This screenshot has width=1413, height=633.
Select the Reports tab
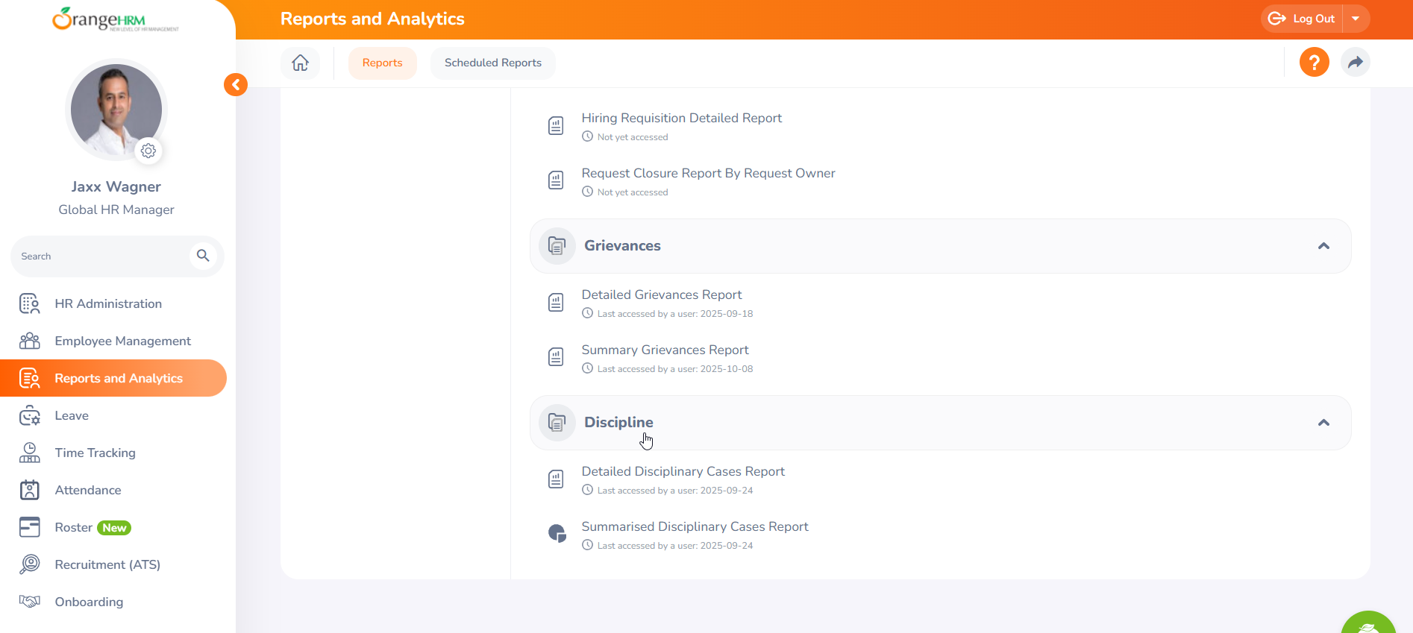click(x=382, y=63)
